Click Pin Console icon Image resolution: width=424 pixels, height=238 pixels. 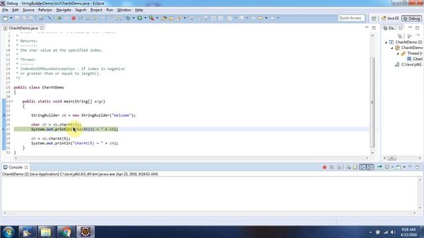click(x=380, y=167)
